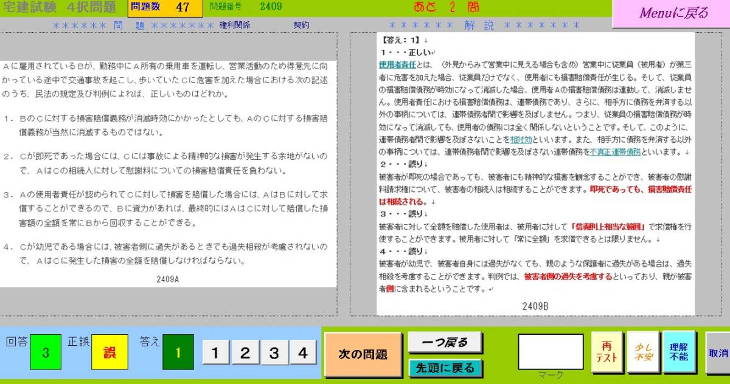The image size is (730, 384).
Task: Click the green 回答 box showing 3
Action: (46, 352)
